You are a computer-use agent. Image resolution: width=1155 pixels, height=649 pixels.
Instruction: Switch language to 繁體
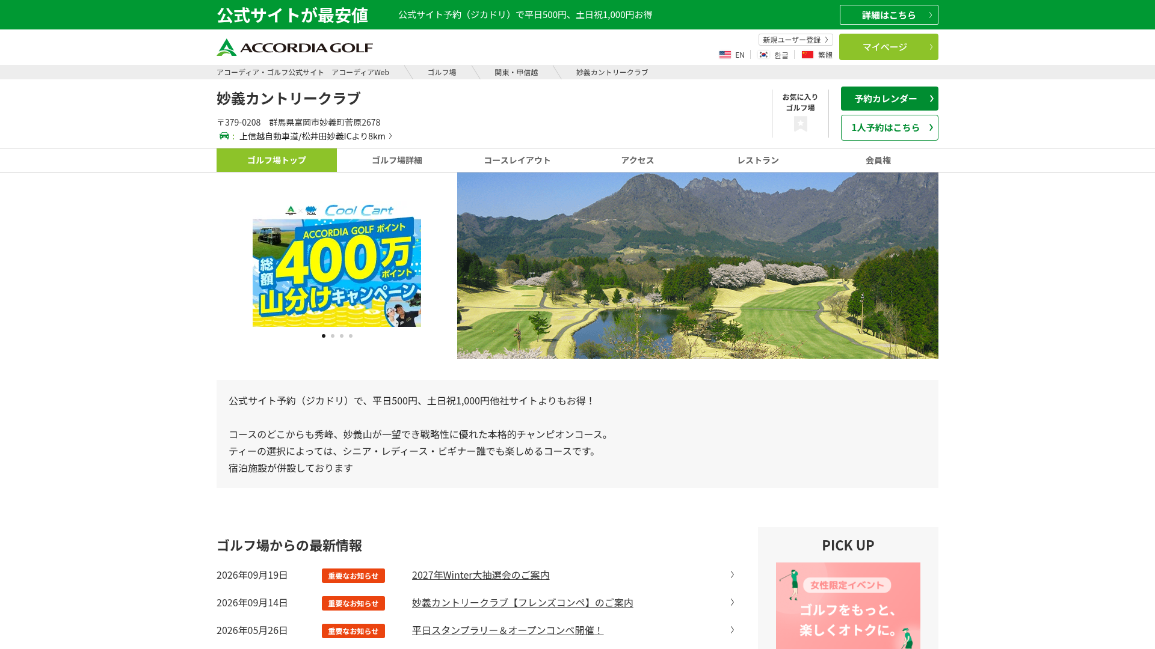tap(825, 55)
